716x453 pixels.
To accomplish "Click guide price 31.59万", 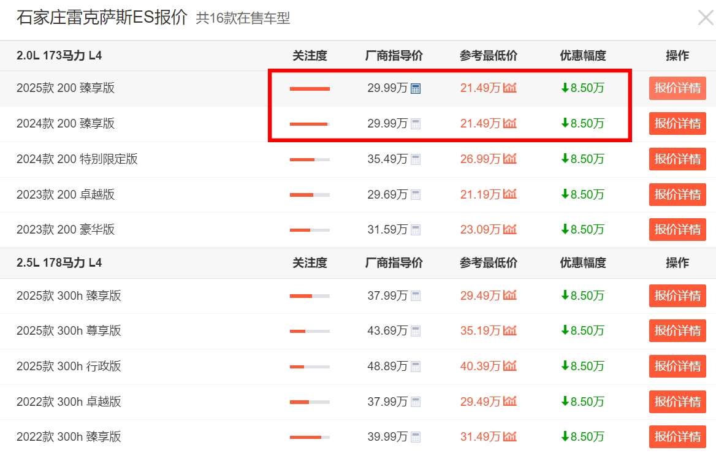I will point(387,230).
